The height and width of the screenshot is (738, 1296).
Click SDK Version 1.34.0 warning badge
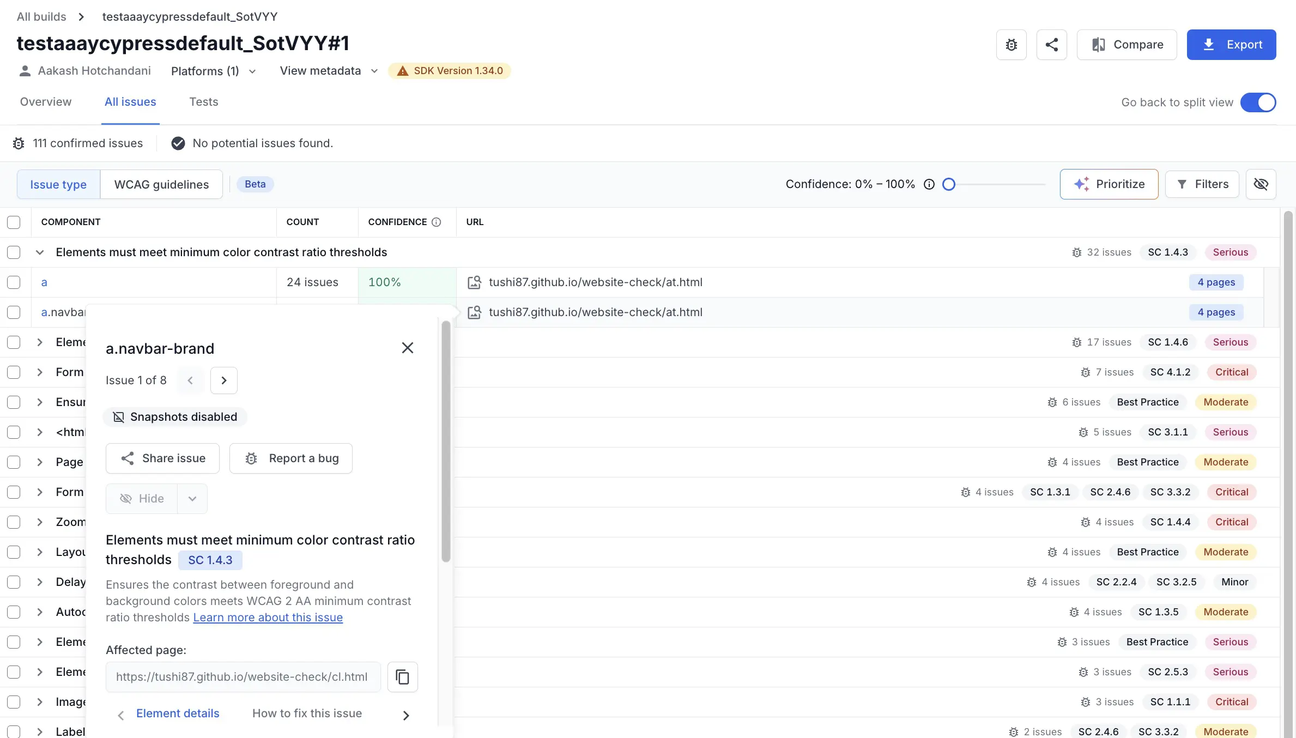[x=450, y=71]
